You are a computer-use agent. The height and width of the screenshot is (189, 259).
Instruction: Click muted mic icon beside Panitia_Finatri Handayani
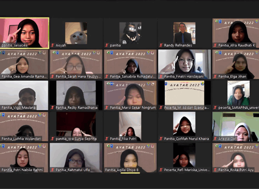161,77
